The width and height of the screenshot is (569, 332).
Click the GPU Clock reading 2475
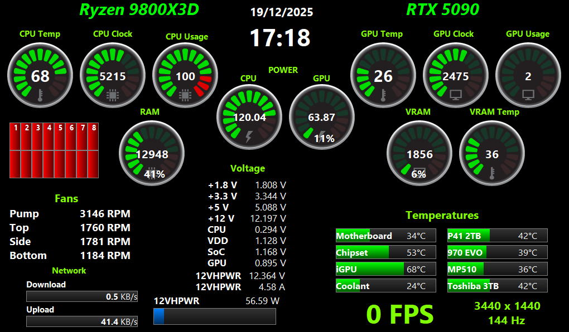click(x=456, y=76)
